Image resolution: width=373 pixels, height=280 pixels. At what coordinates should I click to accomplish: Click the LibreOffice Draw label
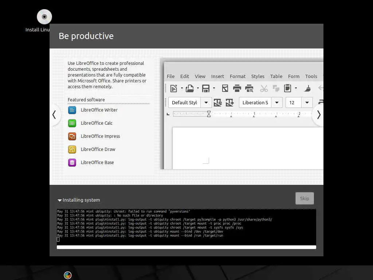coord(98,149)
